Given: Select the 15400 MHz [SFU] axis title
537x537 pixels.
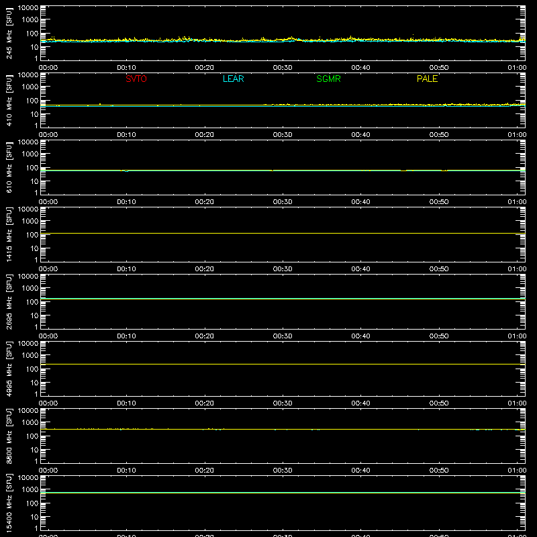Looking at the screenshot, I should 9,503.
